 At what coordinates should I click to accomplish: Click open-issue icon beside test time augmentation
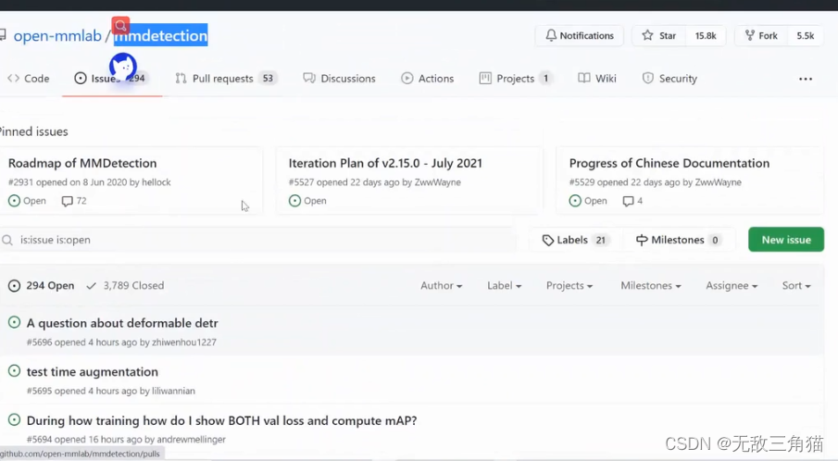point(15,371)
